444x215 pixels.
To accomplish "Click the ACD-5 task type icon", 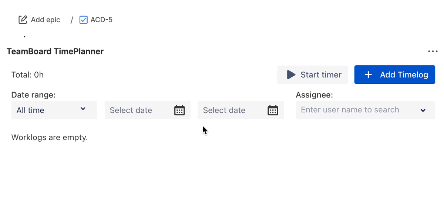I will click(x=84, y=20).
